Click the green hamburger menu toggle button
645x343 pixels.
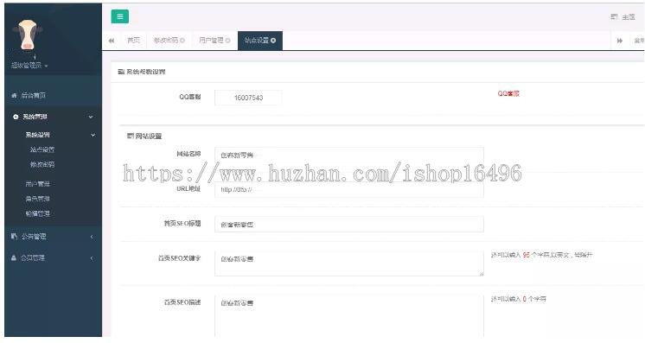[x=119, y=16]
